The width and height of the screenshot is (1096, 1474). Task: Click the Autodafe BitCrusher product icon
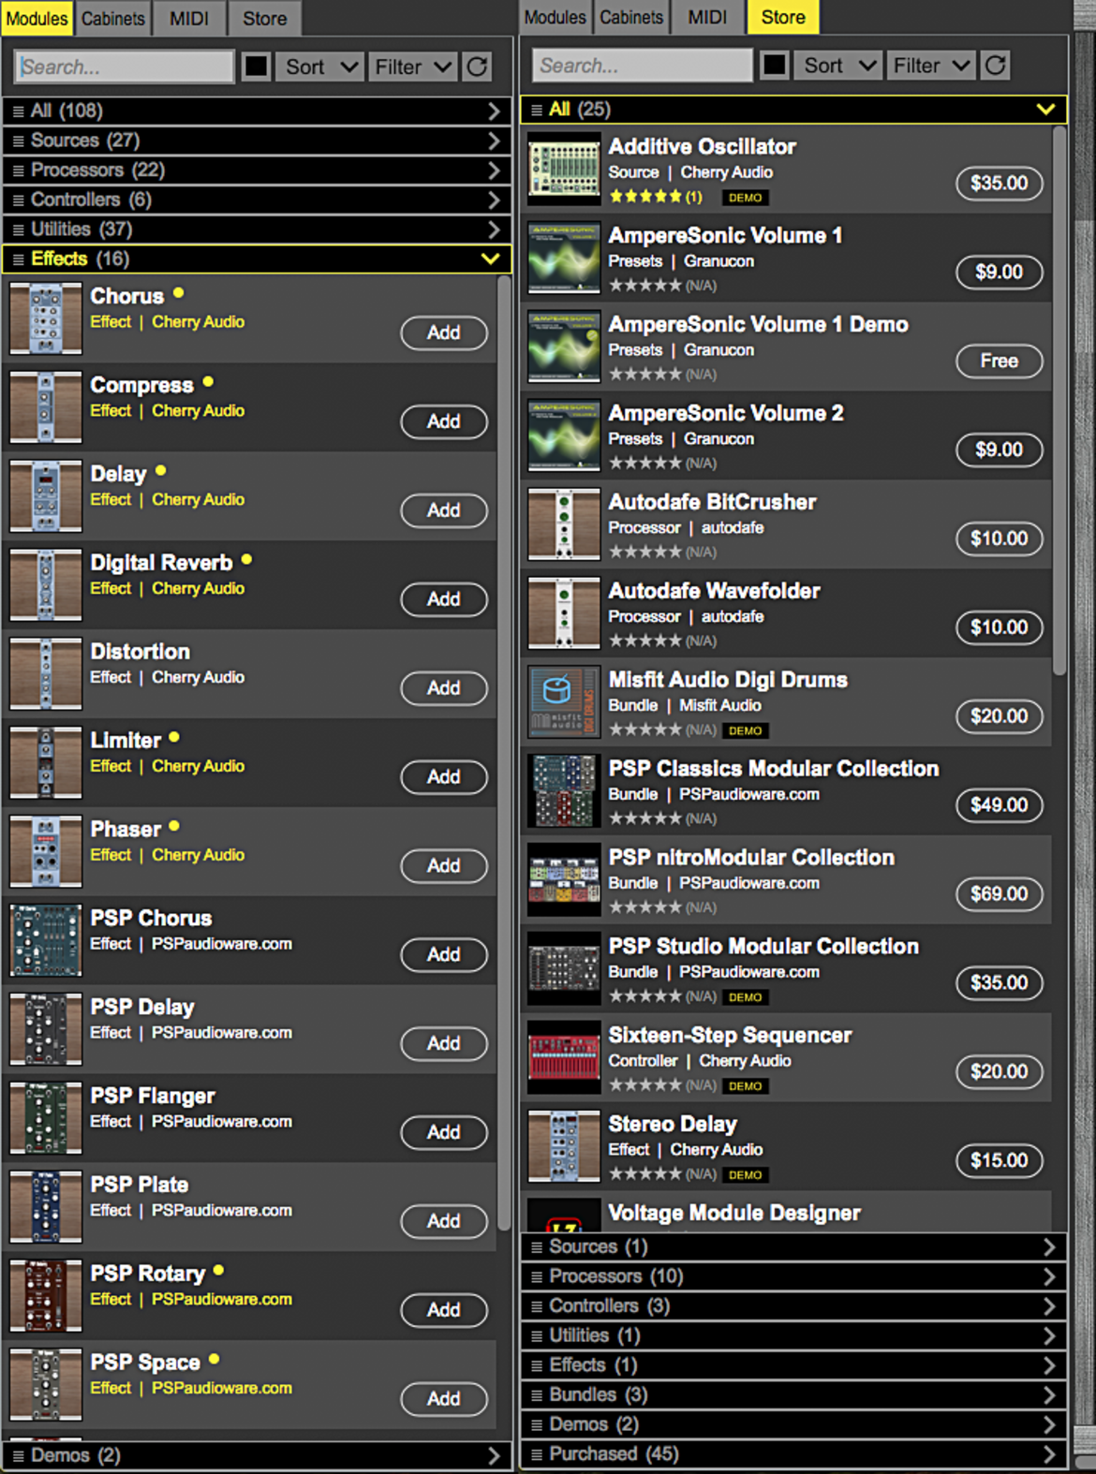tap(564, 525)
